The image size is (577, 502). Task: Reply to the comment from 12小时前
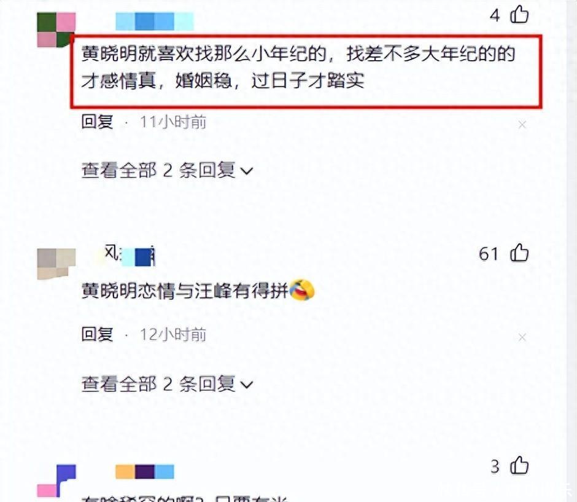[97, 334]
